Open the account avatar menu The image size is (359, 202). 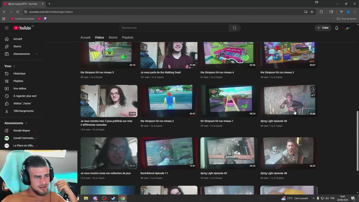coord(348,28)
